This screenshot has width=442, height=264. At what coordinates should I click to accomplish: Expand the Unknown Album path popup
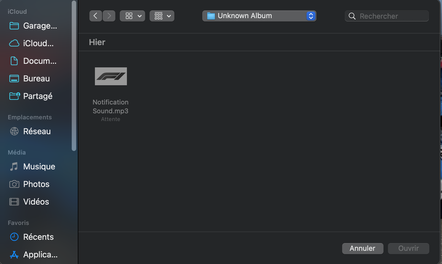tap(259, 16)
